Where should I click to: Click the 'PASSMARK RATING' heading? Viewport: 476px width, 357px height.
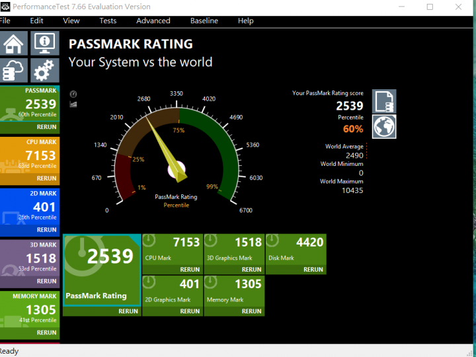tap(130, 44)
